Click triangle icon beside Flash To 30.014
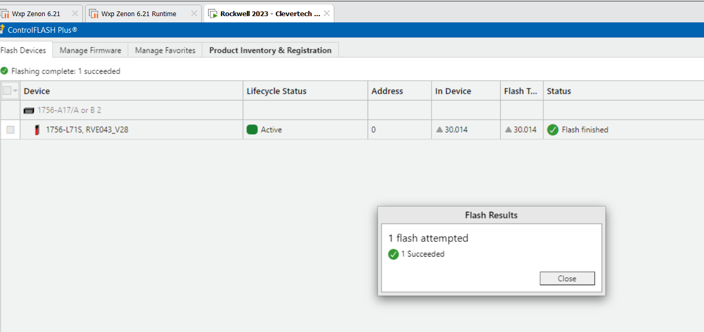 click(x=509, y=130)
